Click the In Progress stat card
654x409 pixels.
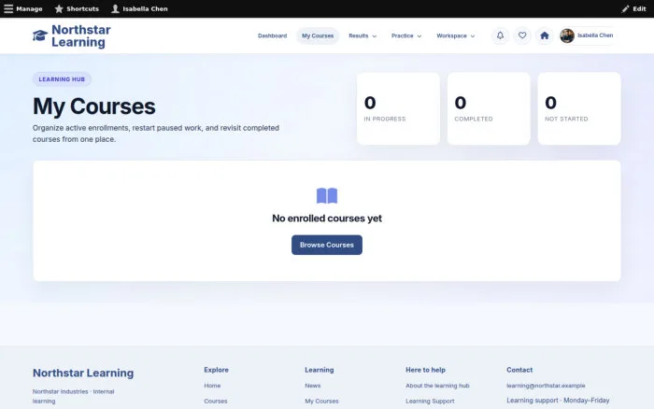click(x=398, y=109)
